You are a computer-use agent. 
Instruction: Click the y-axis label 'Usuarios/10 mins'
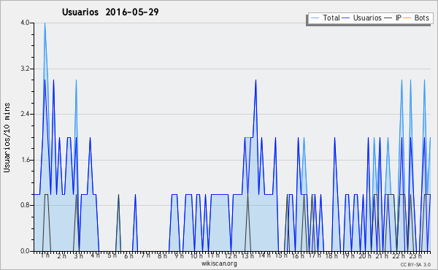7,138
